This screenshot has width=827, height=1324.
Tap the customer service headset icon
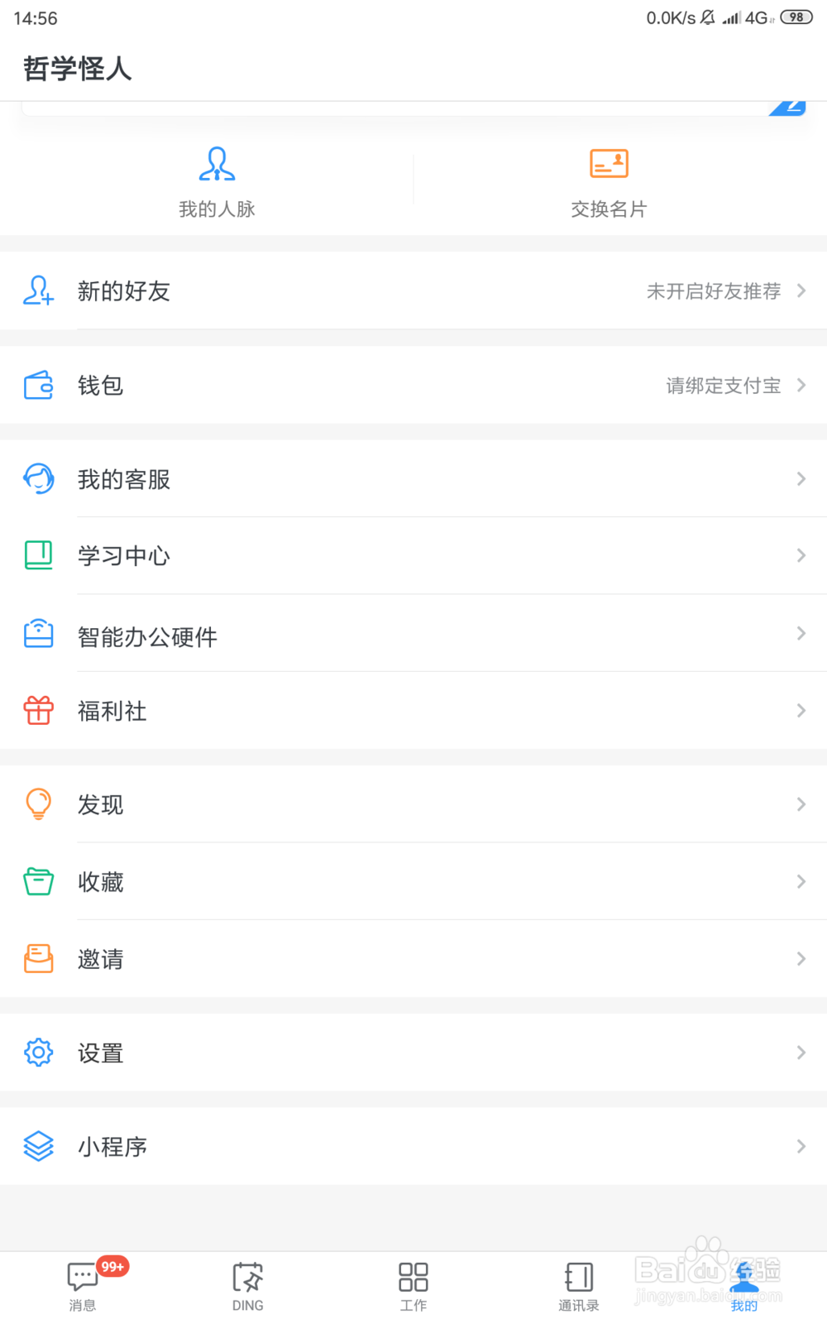(39, 478)
